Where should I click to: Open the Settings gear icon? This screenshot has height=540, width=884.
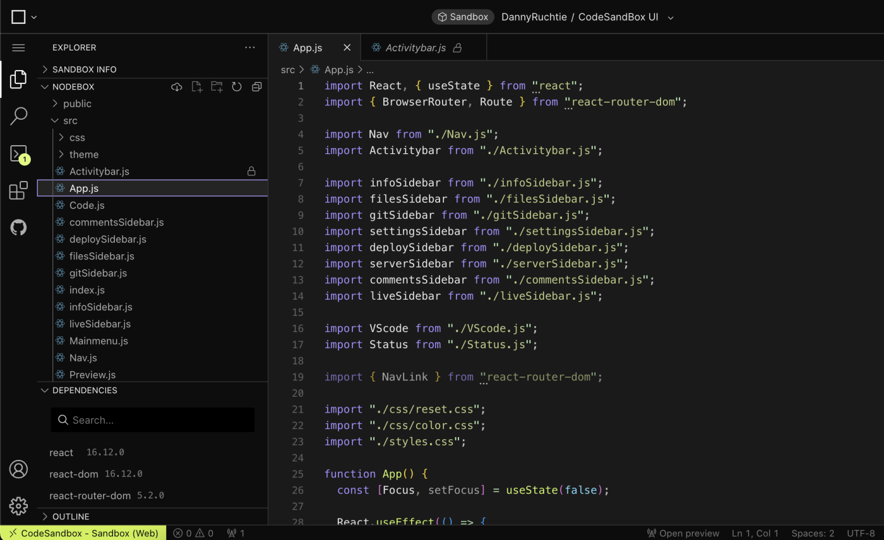[18, 506]
